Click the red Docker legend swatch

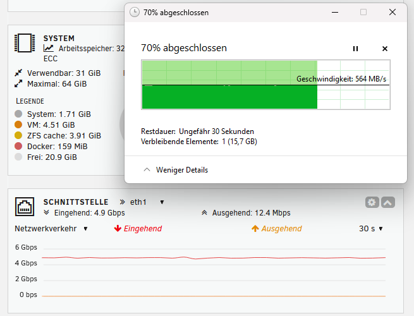pyautogui.click(x=18, y=146)
